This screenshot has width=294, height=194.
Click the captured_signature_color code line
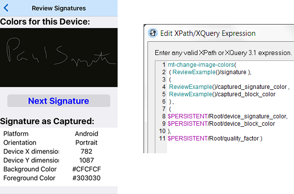click(229, 86)
